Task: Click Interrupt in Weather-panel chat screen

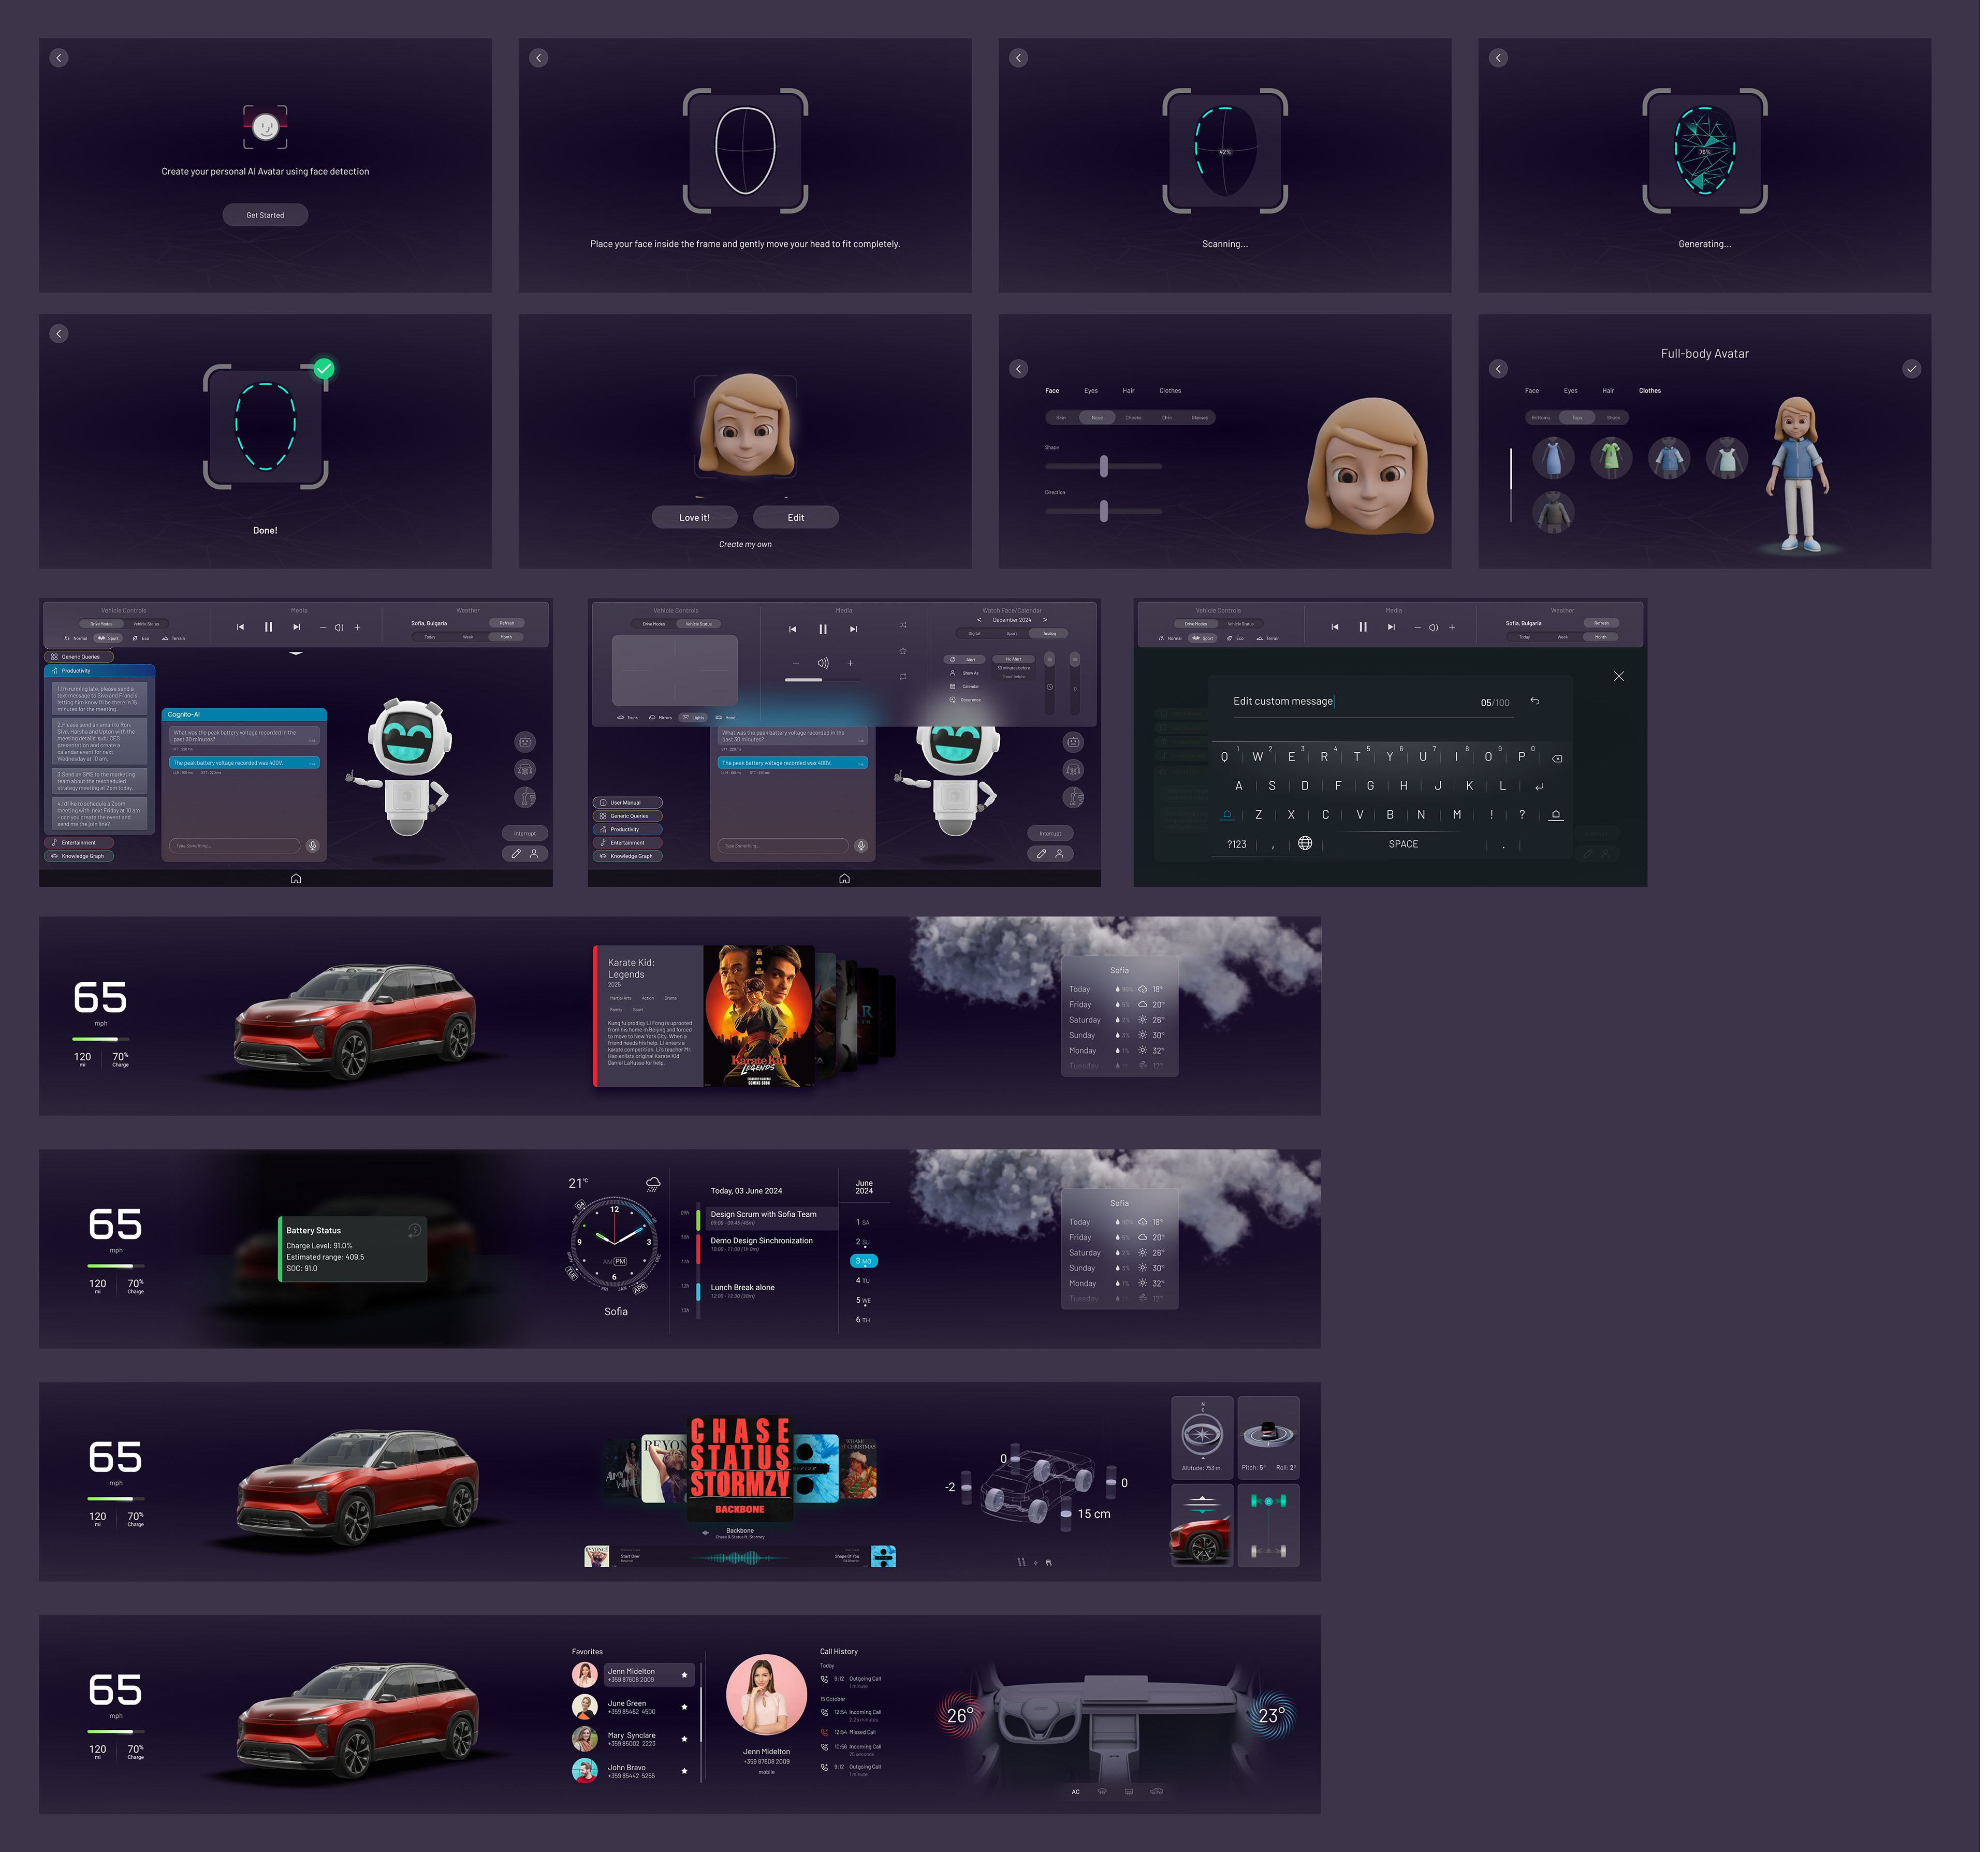Action: 525,833
